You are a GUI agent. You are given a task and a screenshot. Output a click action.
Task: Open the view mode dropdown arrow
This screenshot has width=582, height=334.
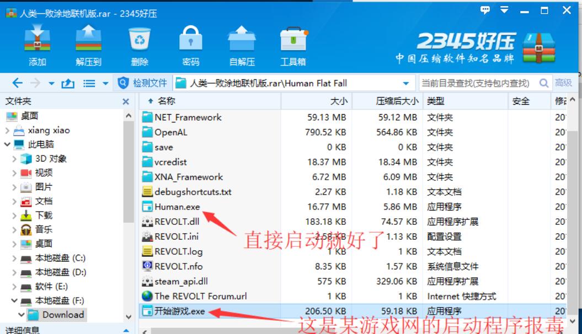tap(105, 83)
